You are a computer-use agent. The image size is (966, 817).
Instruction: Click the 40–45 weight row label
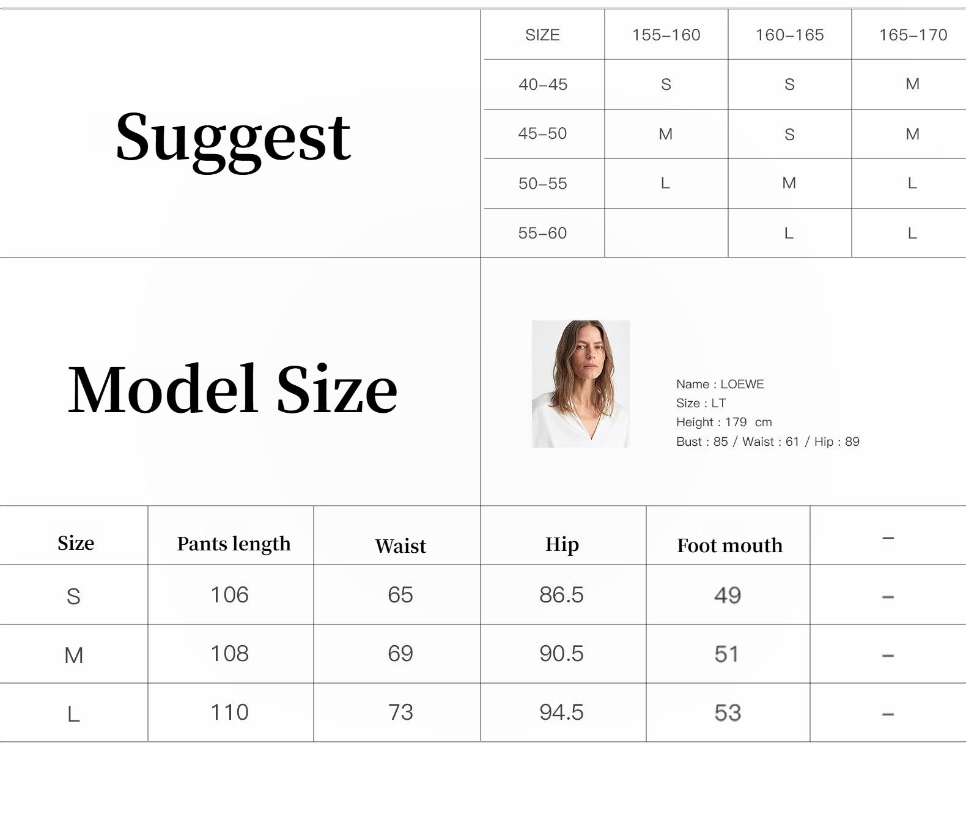tap(543, 84)
